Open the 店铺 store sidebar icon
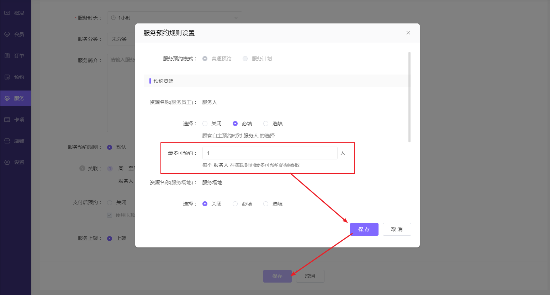Viewport: 550px width, 295px height. [x=7, y=141]
